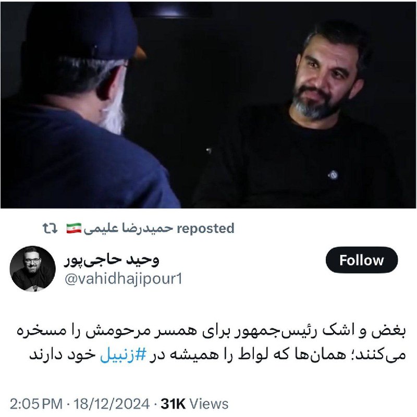
Task: Click the 18/12/2024 date
Action: (112, 403)
